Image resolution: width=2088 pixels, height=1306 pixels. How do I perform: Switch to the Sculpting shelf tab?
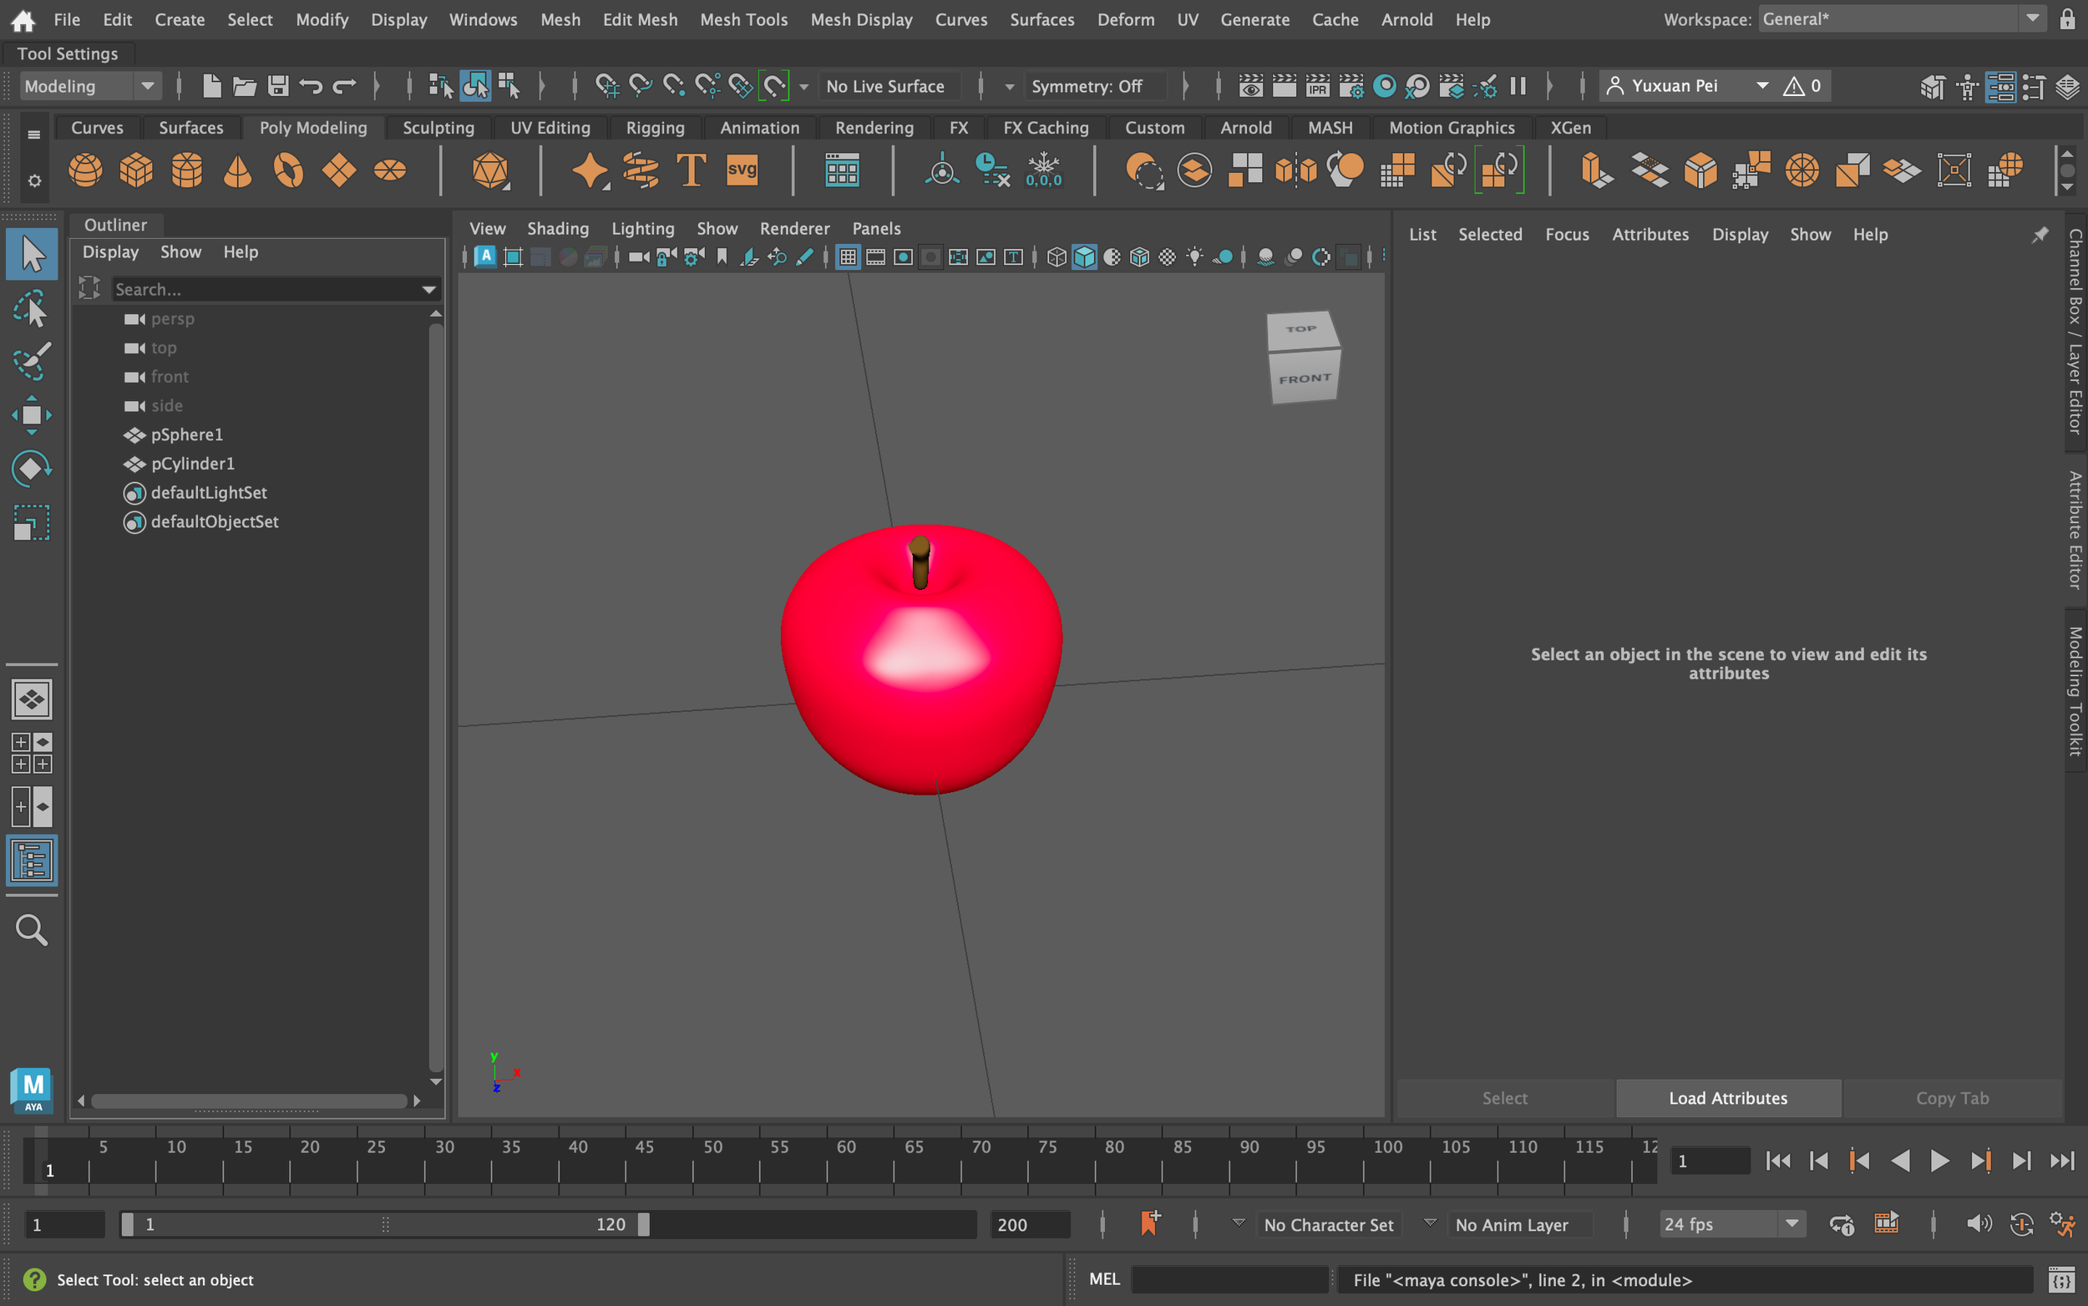coord(438,128)
